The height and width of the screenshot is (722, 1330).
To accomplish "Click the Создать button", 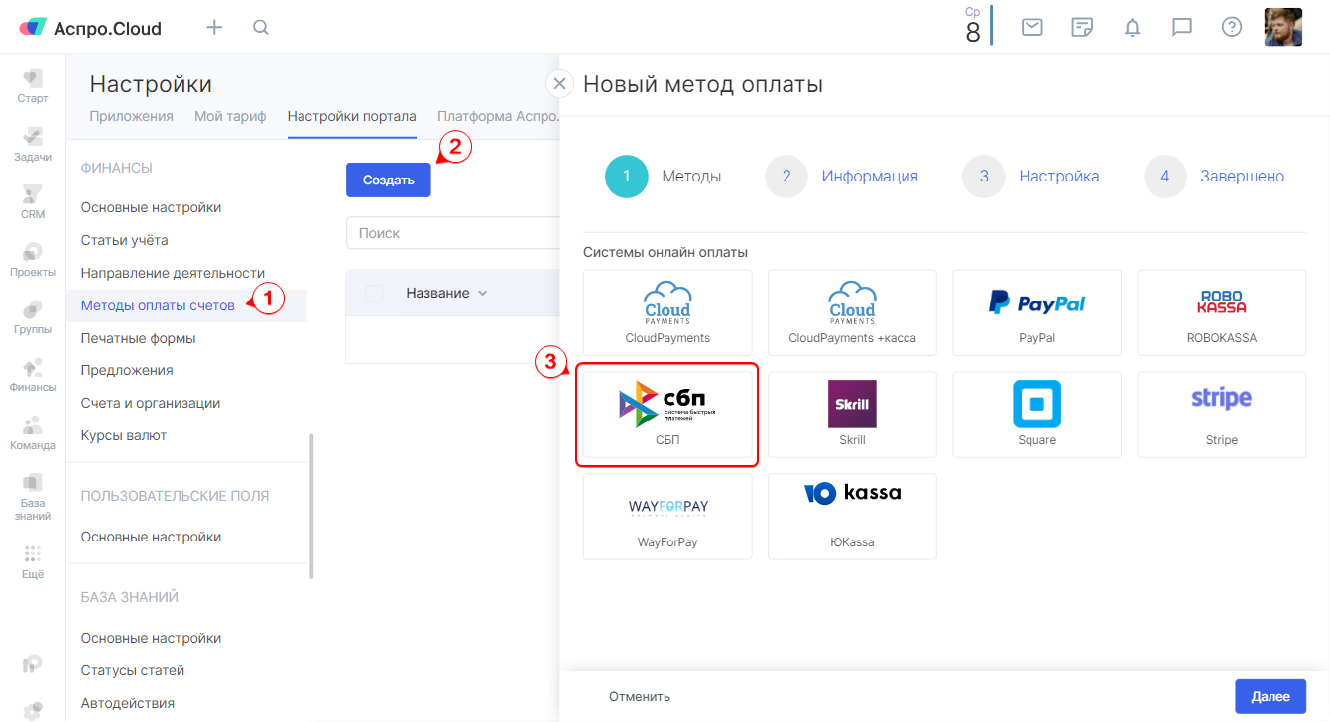I will 388,180.
